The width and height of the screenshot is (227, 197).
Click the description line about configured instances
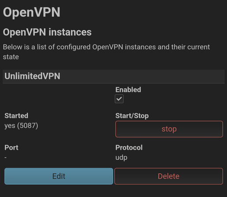106,52
